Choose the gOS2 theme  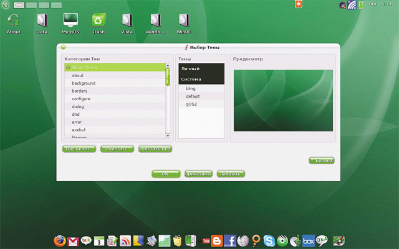tap(201, 104)
